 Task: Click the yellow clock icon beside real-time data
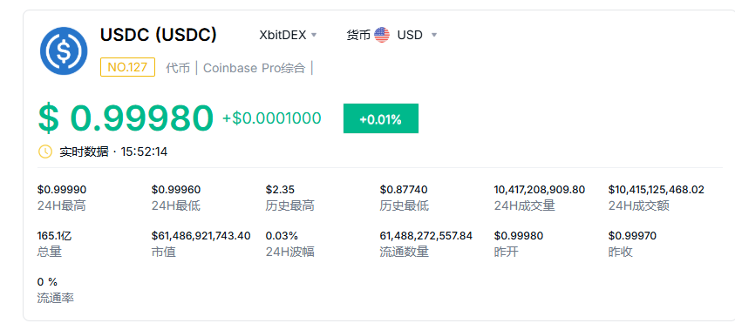(x=45, y=152)
